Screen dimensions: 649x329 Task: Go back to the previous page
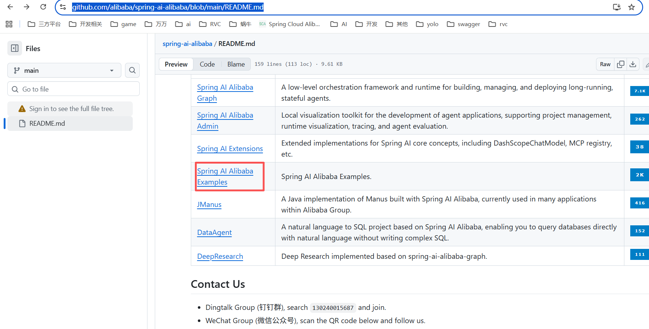coord(10,7)
